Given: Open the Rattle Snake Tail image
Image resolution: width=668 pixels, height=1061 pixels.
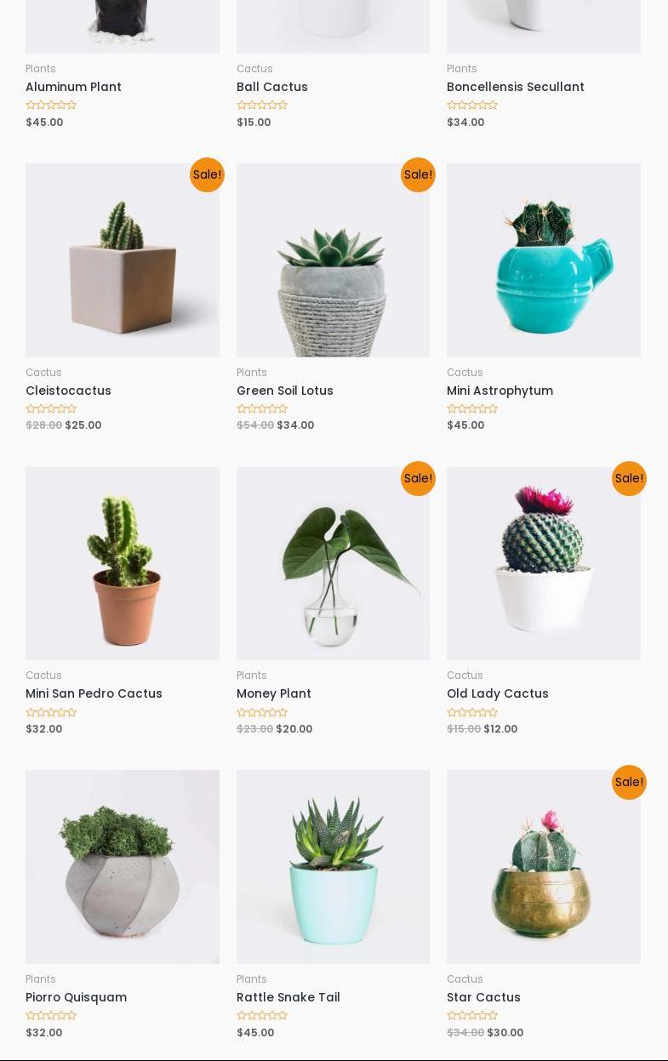Looking at the screenshot, I should click(333, 867).
